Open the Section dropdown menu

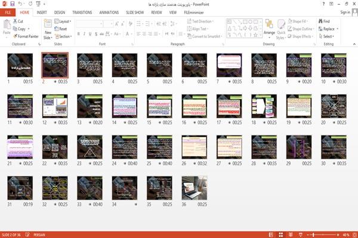[63, 36]
